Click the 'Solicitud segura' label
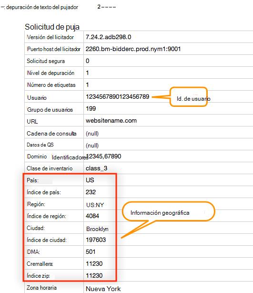This screenshot has height=293, width=253. [x=46, y=61]
